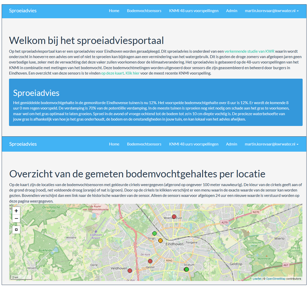Viewport: 308px width, 286px height.
Task: Select the red sensor circle at Woensel-Zuid
Action: click(174, 217)
